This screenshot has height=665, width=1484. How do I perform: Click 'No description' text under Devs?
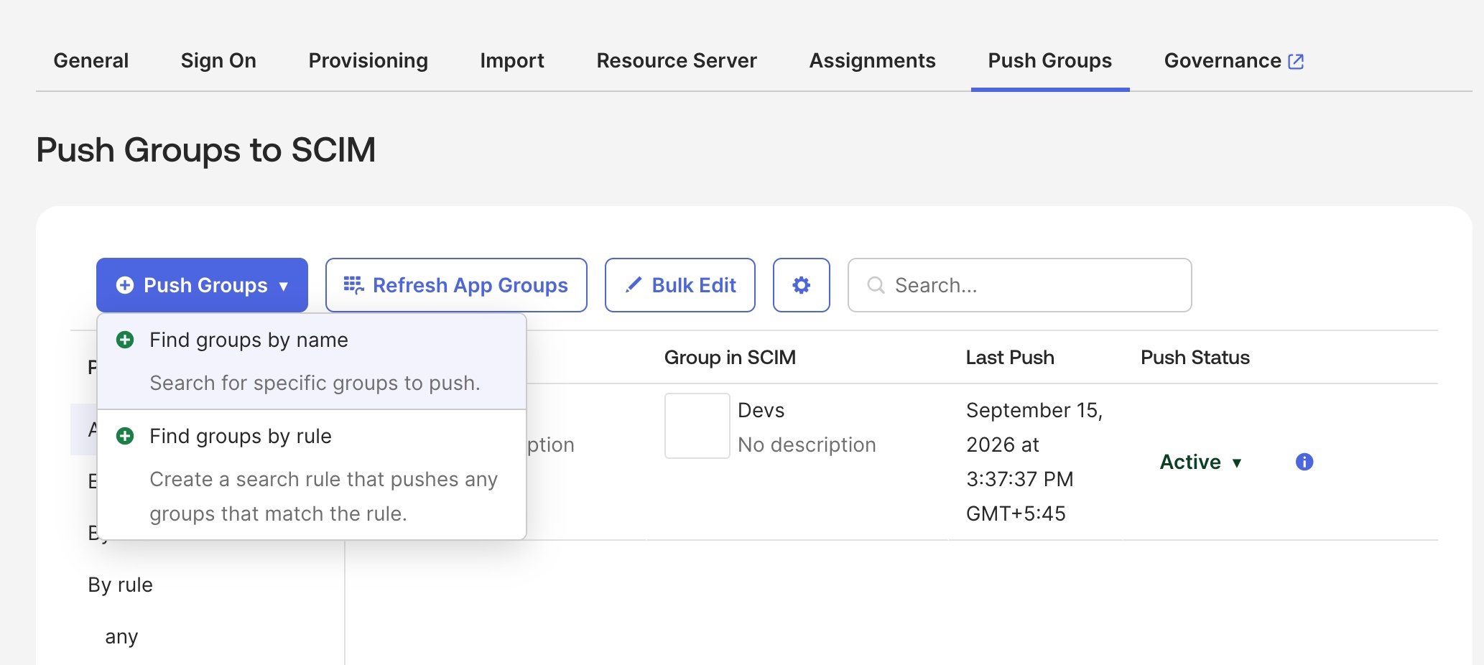coord(807,445)
